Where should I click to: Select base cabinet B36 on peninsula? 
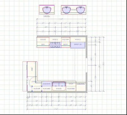click(32, 69)
